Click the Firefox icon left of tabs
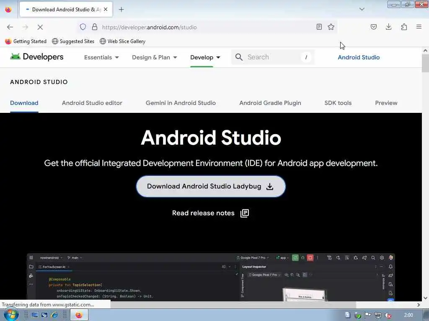Image resolution: width=429 pixels, height=321 pixels. point(8,10)
